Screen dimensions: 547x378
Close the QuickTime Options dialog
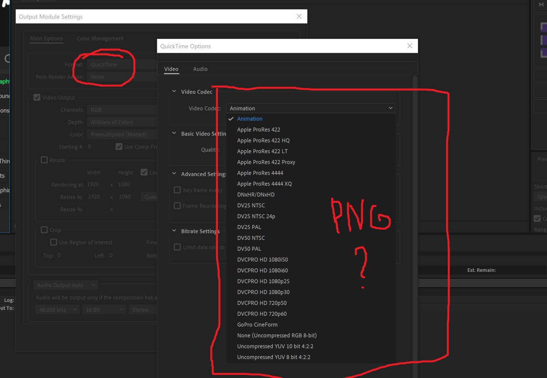[x=410, y=46]
